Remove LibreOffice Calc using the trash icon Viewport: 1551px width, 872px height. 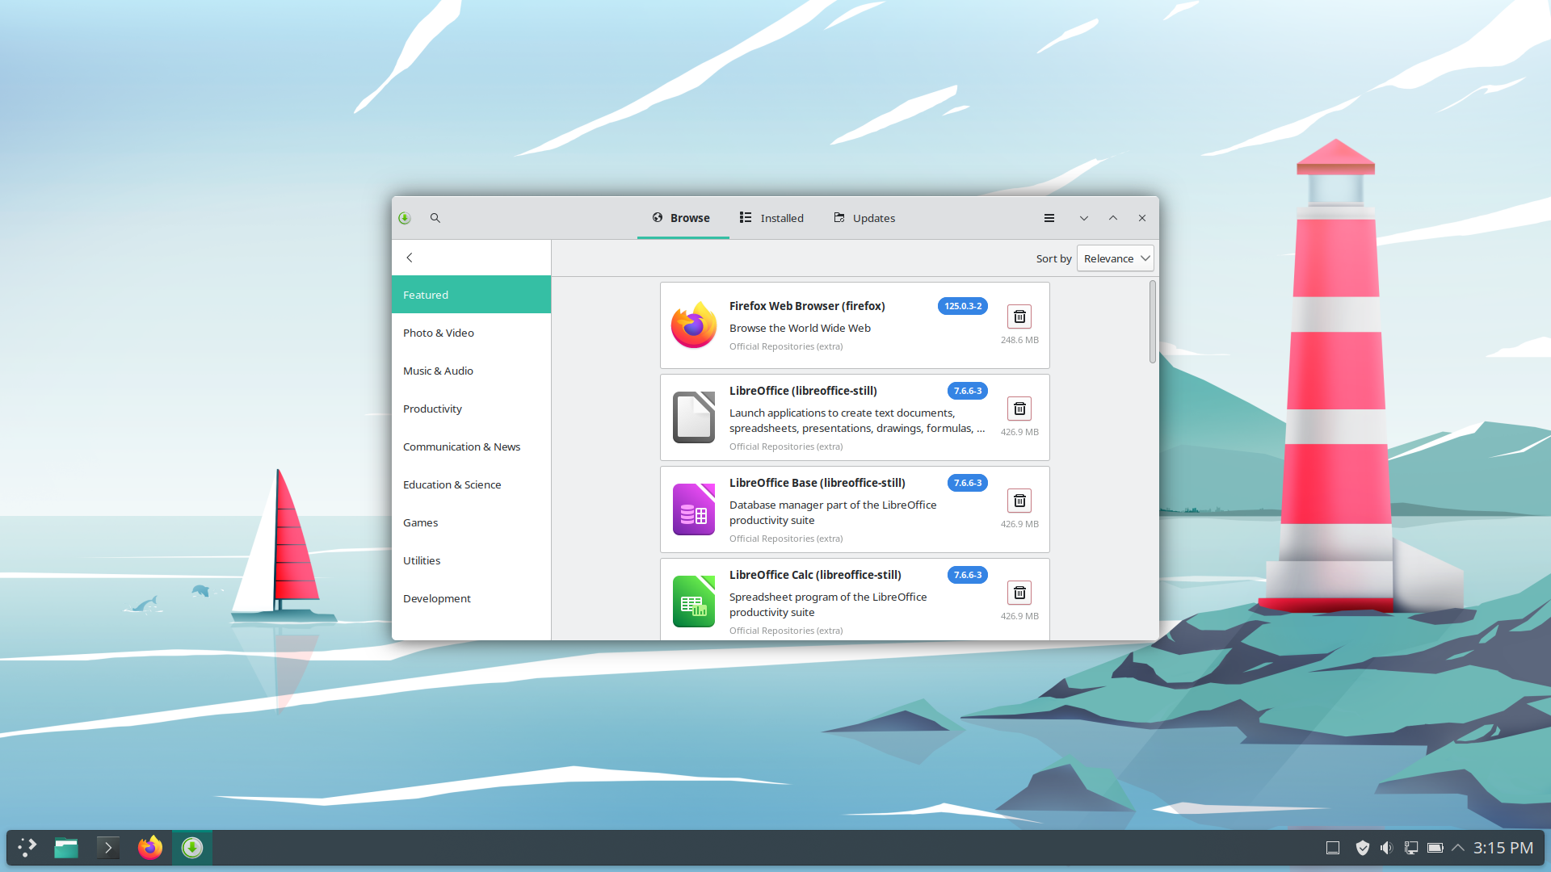click(1019, 593)
